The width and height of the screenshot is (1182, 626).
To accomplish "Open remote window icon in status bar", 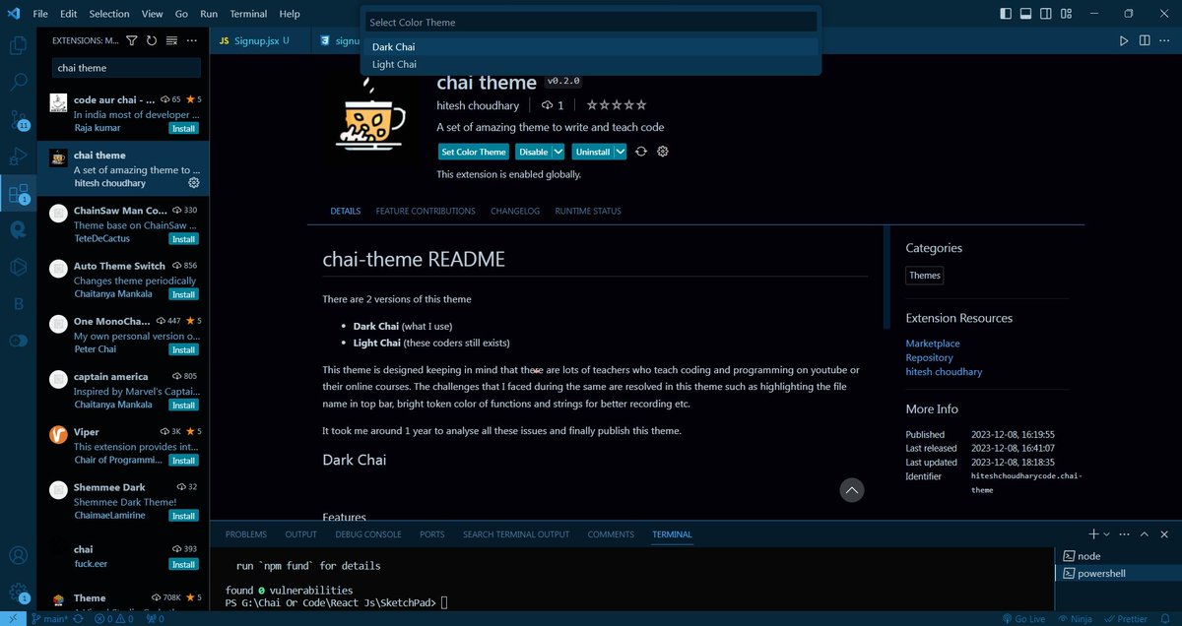I will click(x=12, y=619).
